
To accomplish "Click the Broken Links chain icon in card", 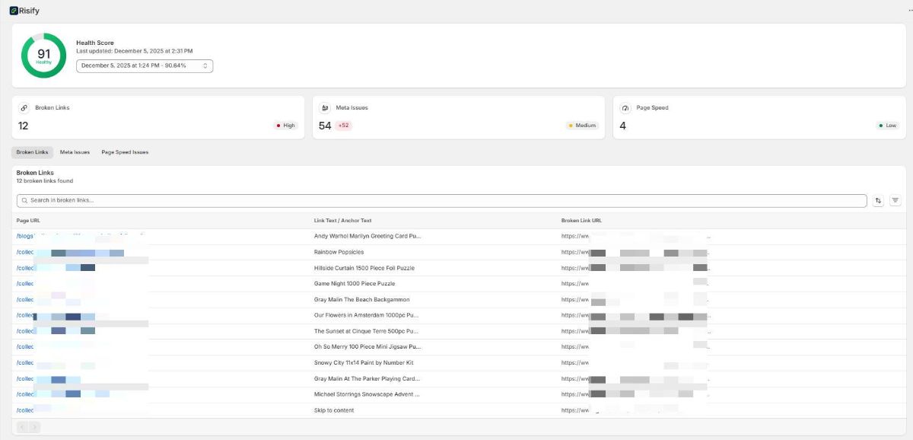I will point(24,108).
